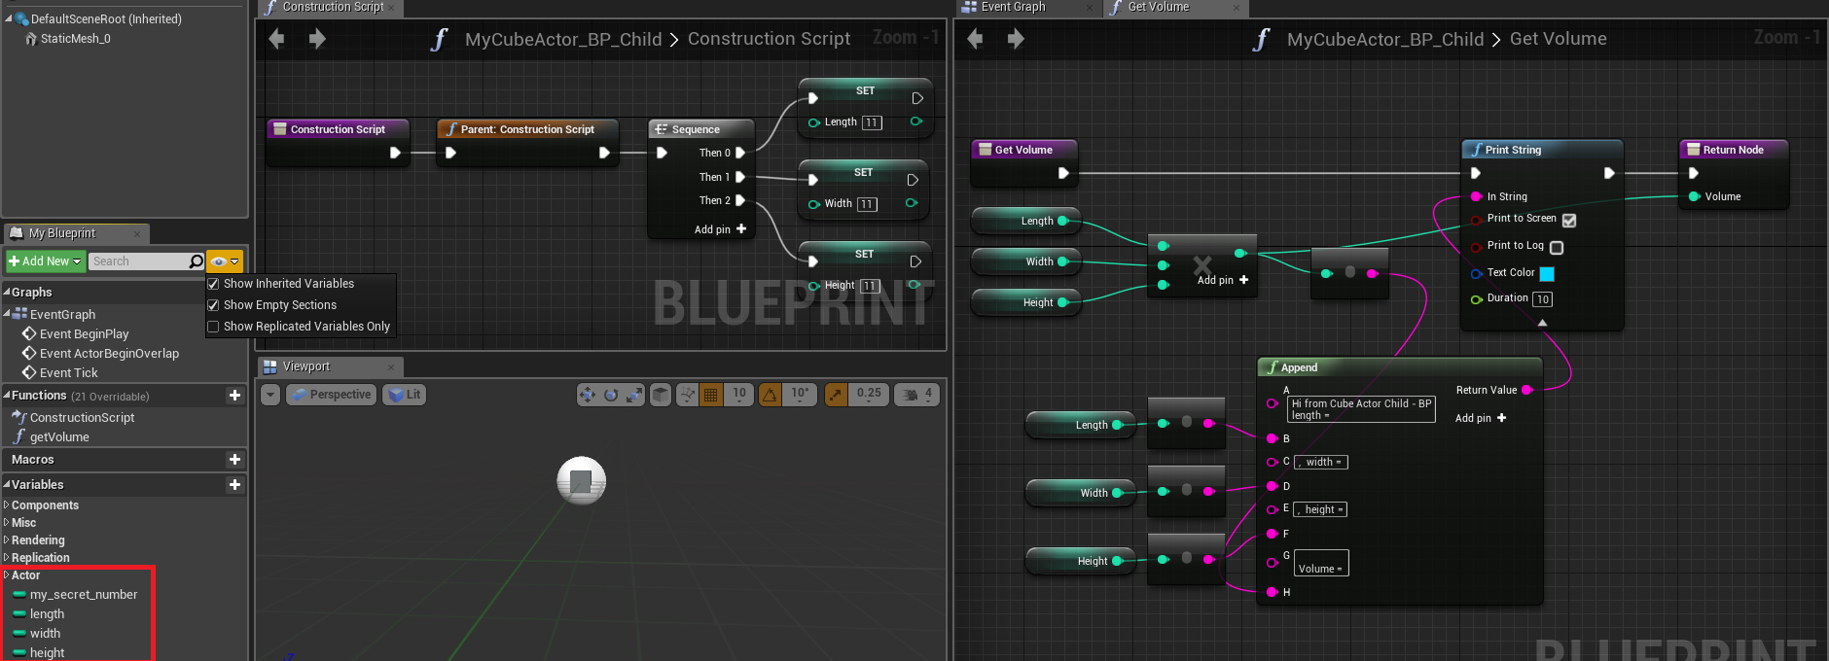This screenshot has height=661, width=1829.
Task: Open scale snap dropdown showing 0.25
Action: (x=869, y=394)
